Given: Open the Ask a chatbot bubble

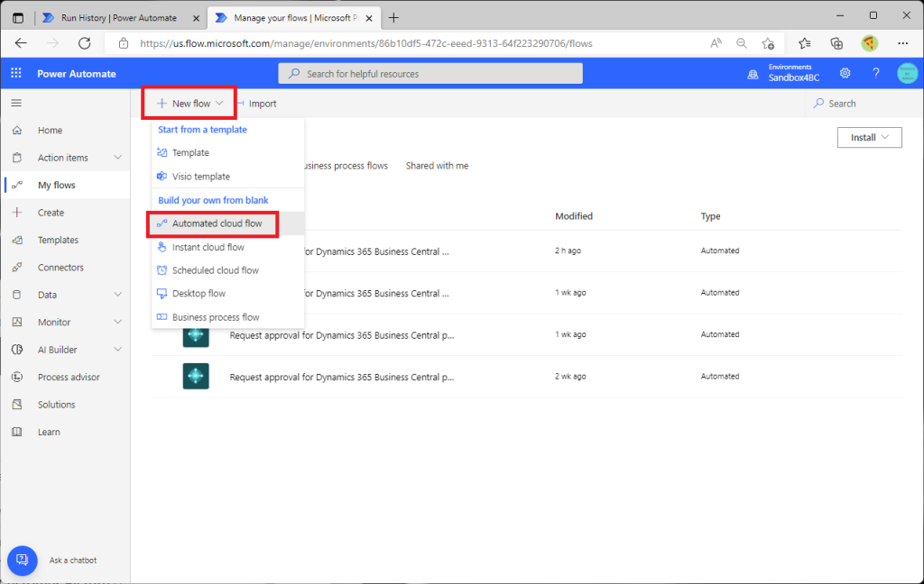Looking at the screenshot, I should (23, 560).
